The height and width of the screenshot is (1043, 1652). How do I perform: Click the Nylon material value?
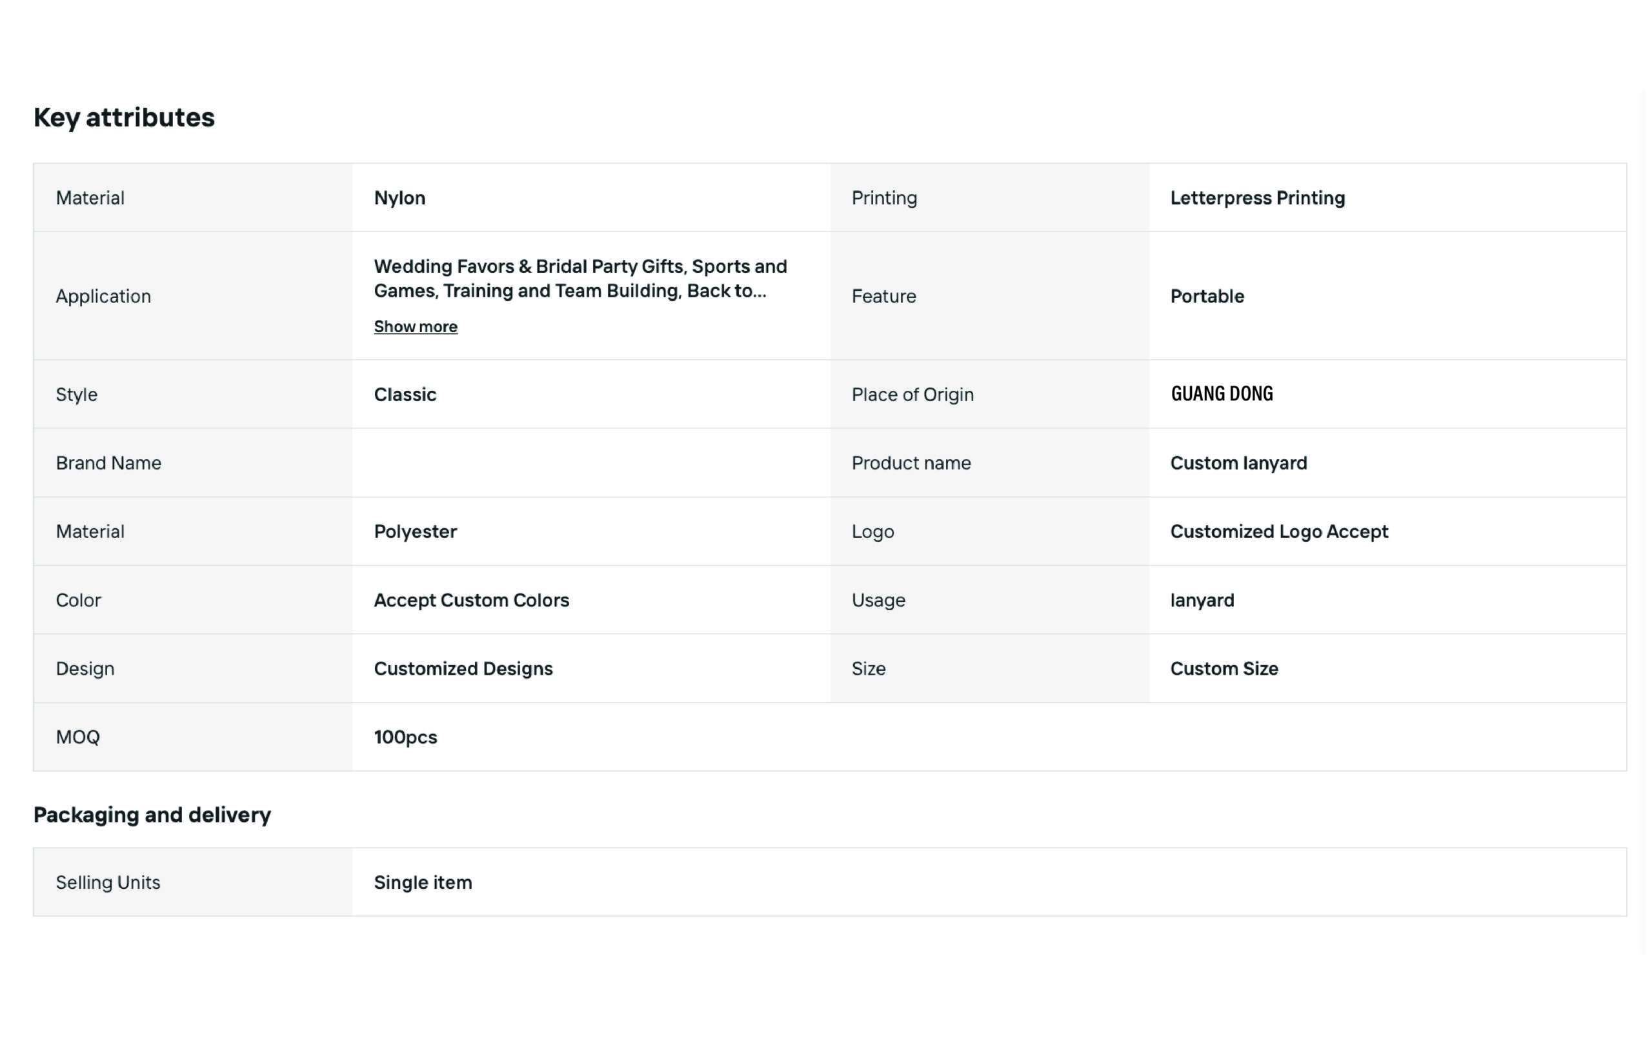pos(399,197)
